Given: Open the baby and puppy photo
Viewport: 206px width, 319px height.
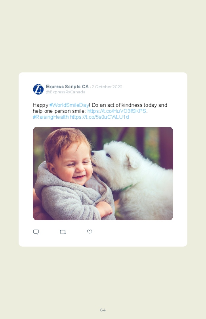Looking at the screenshot, I should (103, 174).
